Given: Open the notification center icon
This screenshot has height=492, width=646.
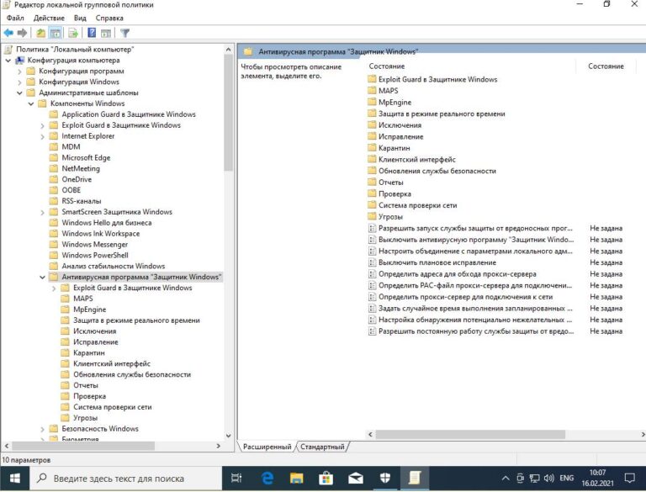Looking at the screenshot, I should point(629,478).
